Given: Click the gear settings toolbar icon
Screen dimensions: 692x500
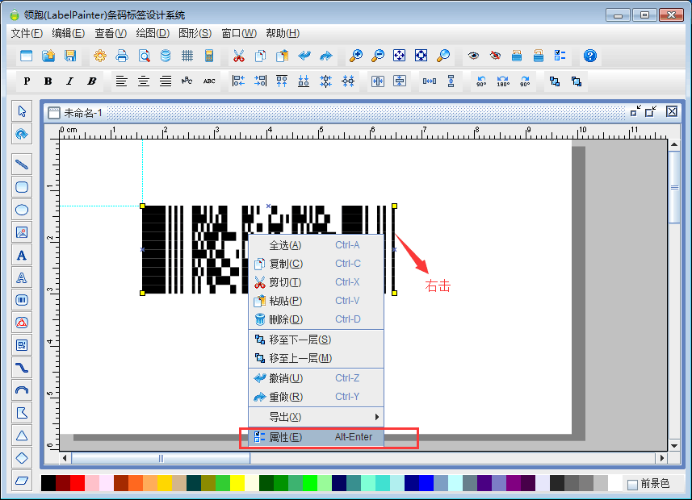Looking at the screenshot, I should [100, 56].
